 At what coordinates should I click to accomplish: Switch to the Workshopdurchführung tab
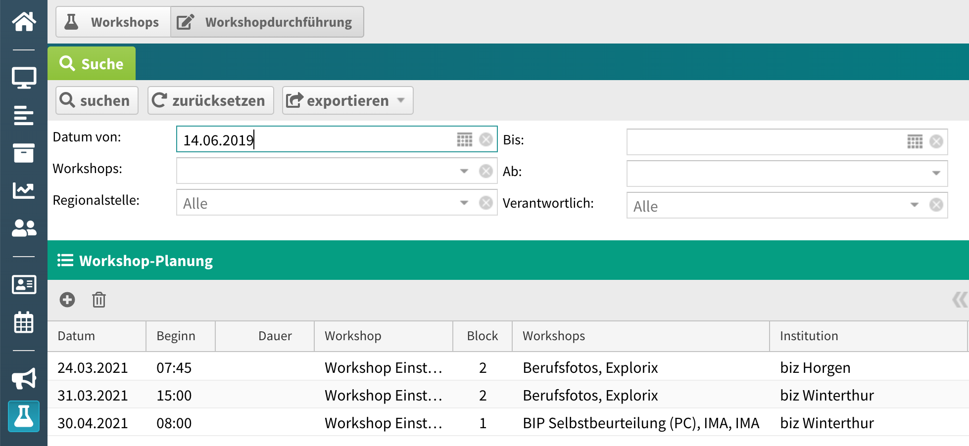click(x=267, y=22)
